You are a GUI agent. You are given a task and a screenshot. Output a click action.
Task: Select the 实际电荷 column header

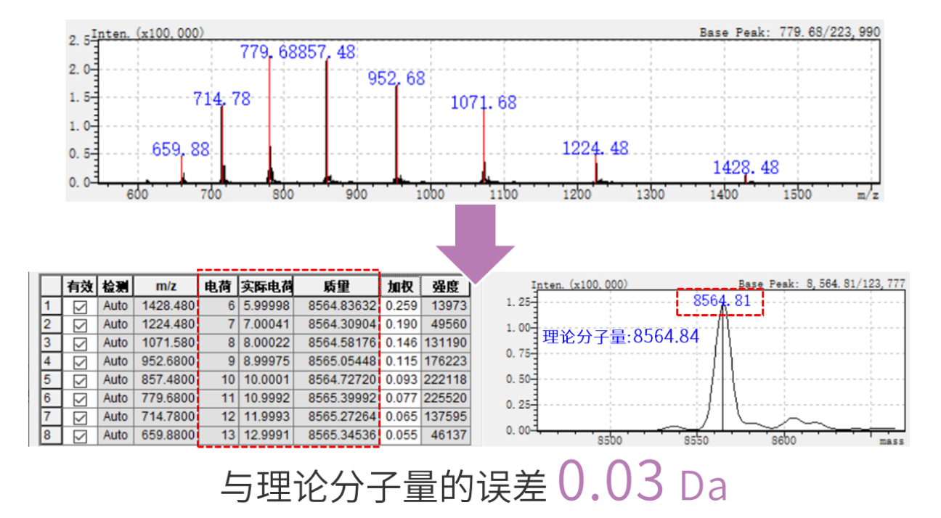point(266,287)
